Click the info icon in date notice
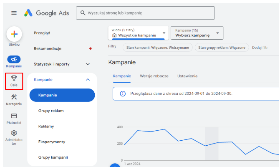 pyautogui.click(x=123, y=94)
